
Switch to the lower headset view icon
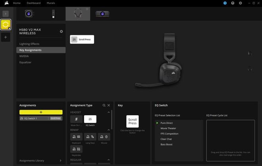[x=250, y=69]
